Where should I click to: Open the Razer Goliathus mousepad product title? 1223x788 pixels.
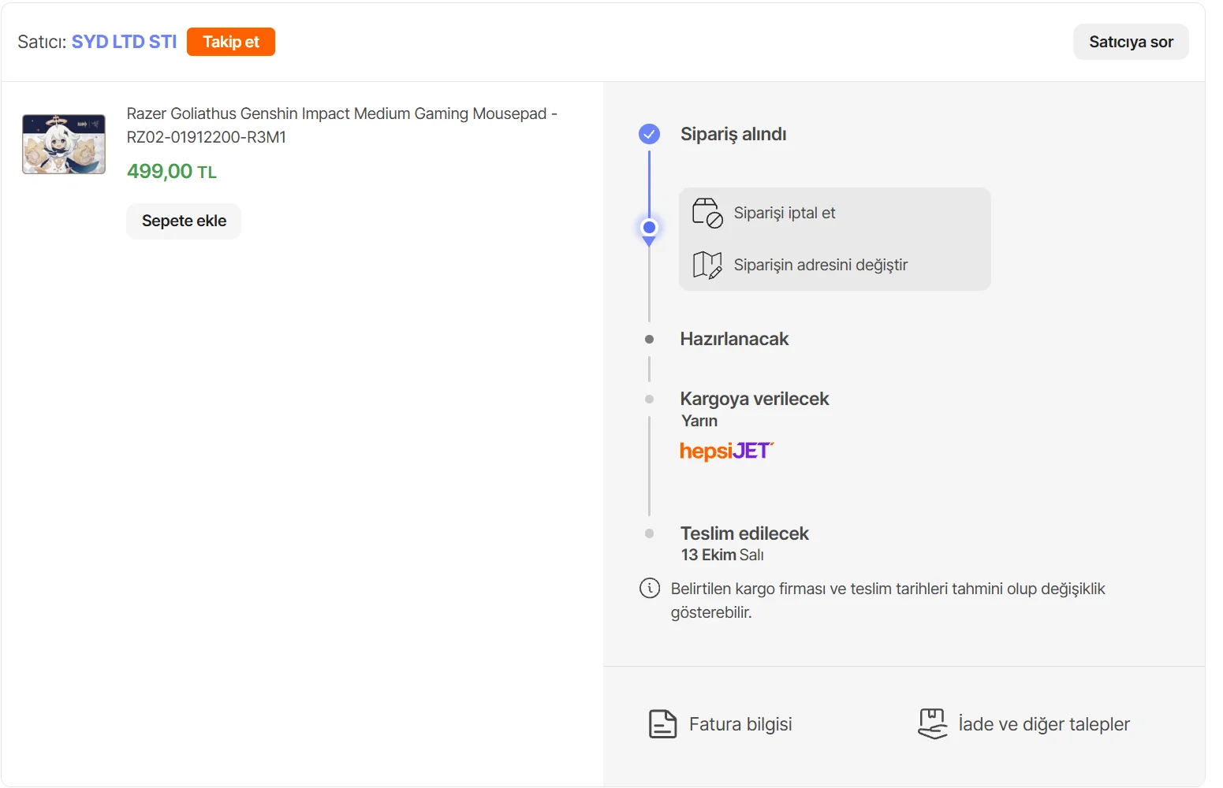(x=342, y=125)
